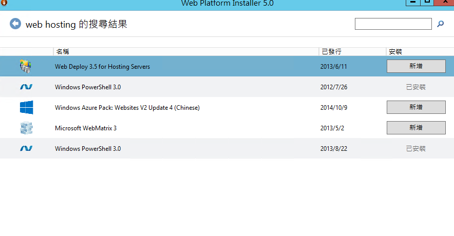
Task: Click the Microsoft WebMatrix 3 icon
Action: point(26,128)
